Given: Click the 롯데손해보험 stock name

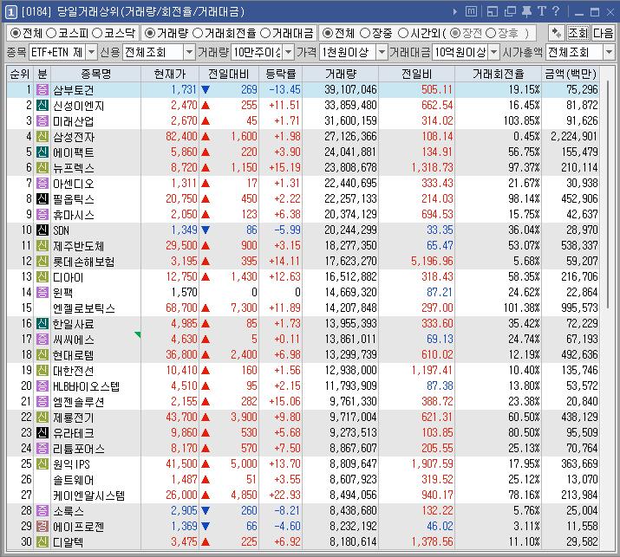Looking at the screenshot, I should pos(84,262).
